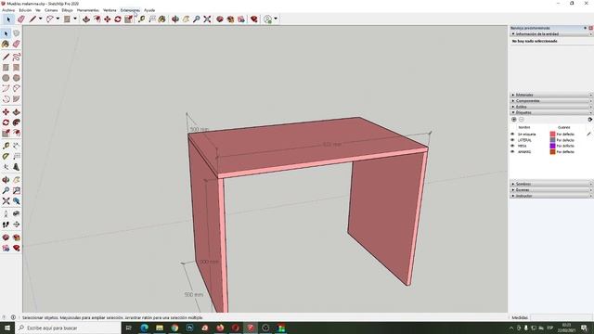Select the Line tool in top toolbar
The width and height of the screenshot is (594, 334).
[33, 19]
